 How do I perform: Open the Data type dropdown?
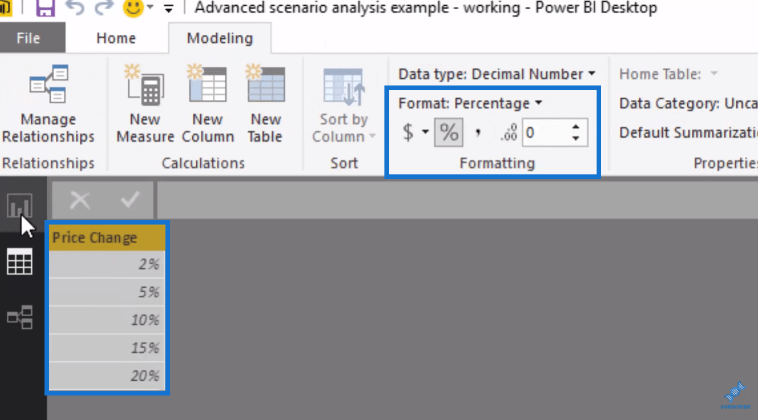[497, 74]
